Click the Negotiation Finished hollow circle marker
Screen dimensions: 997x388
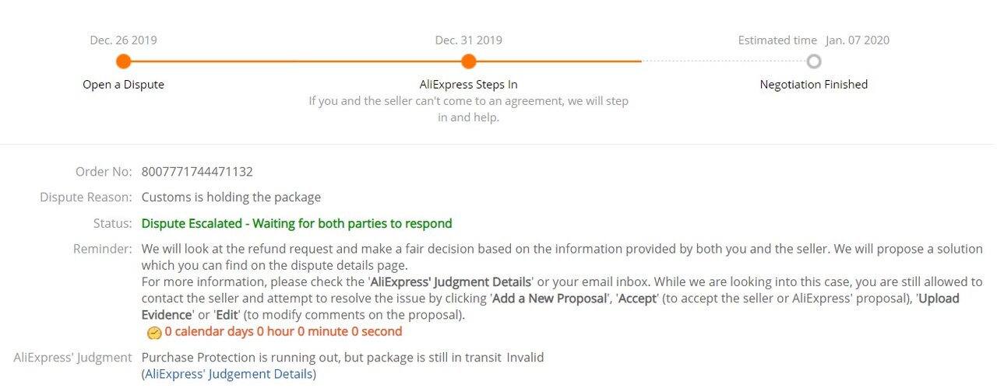814,61
